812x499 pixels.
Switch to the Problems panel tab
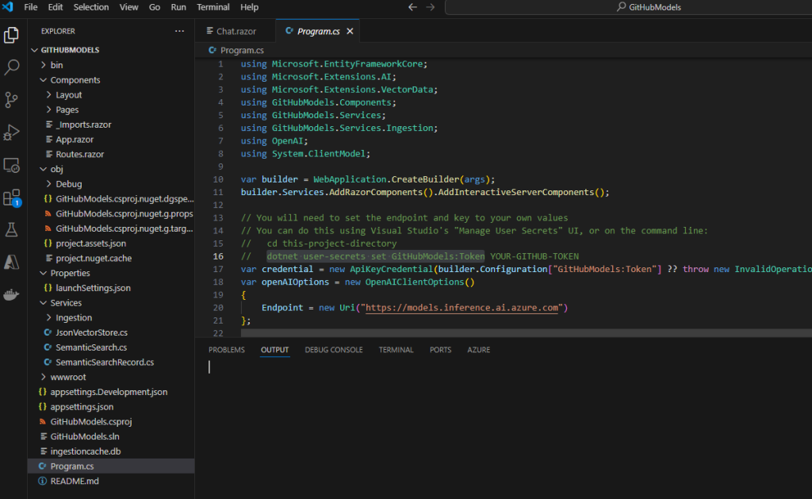pyautogui.click(x=226, y=350)
